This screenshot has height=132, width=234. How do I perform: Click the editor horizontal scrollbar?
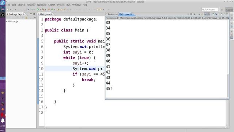click(135, 127)
